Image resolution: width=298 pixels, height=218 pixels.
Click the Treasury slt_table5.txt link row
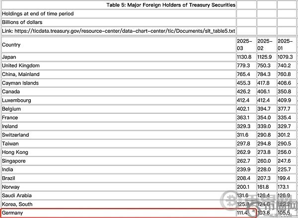coord(118,31)
